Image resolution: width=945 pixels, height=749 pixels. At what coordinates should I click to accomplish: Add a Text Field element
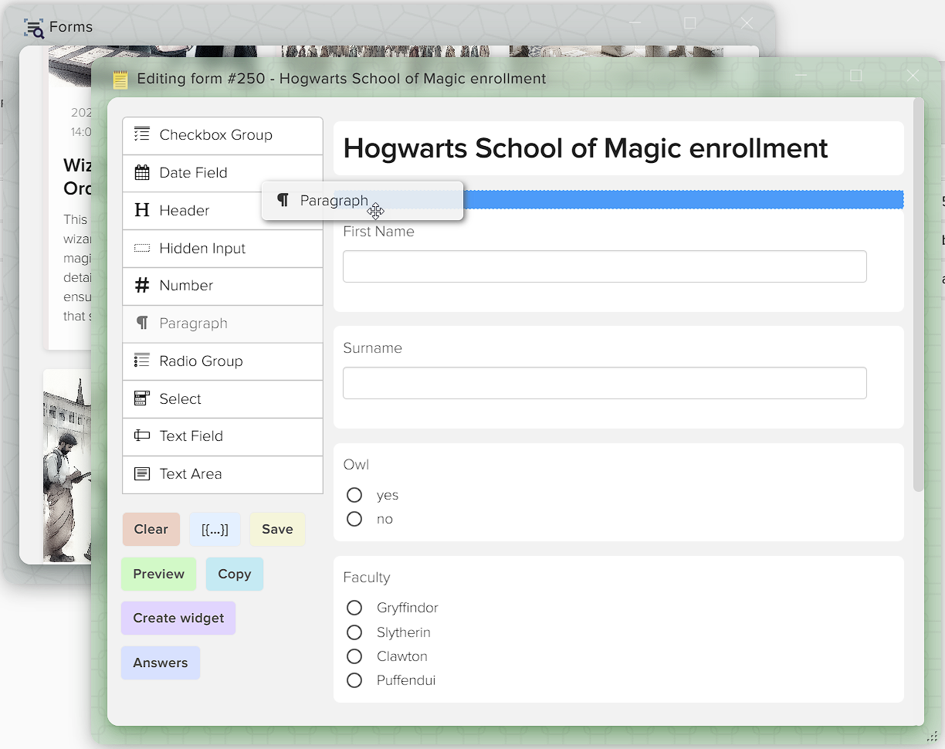(x=222, y=436)
